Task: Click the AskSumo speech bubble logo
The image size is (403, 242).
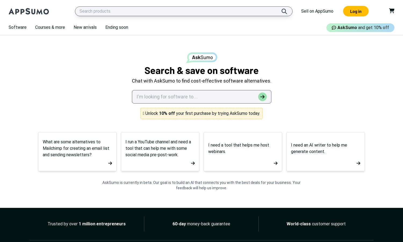Action: coord(202,58)
